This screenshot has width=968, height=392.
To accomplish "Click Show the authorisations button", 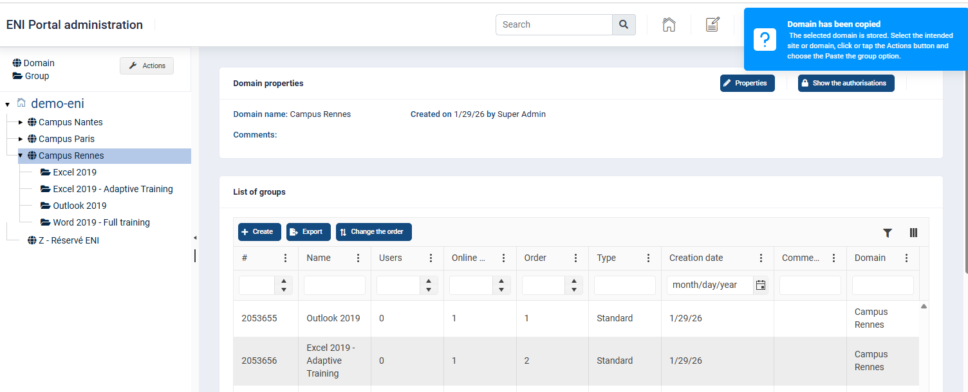I will point(846,83).
